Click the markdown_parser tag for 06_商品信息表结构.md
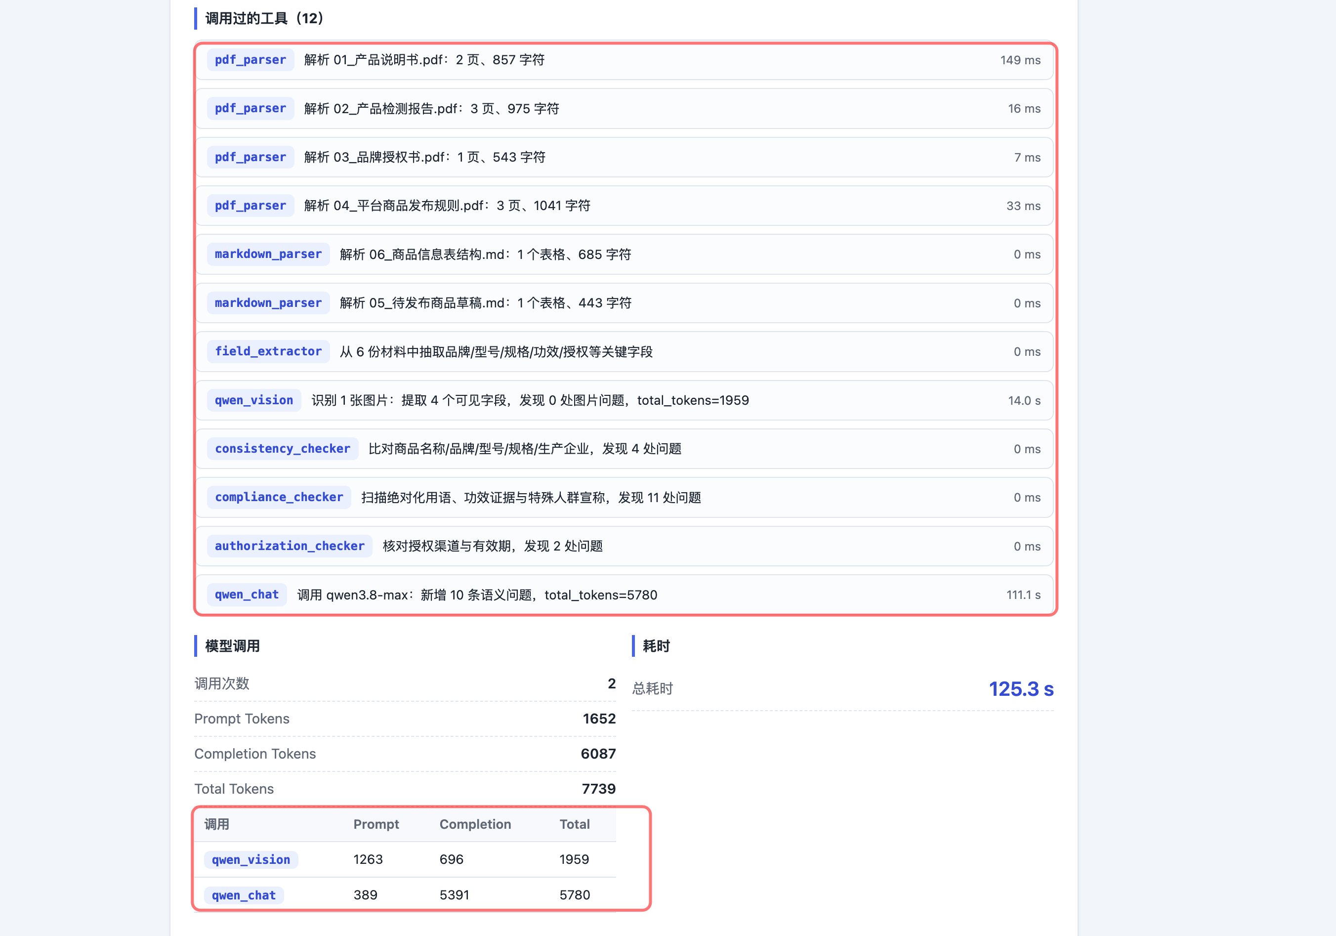This screenshot has width=1336, height=936. click(x=268, y=255)
